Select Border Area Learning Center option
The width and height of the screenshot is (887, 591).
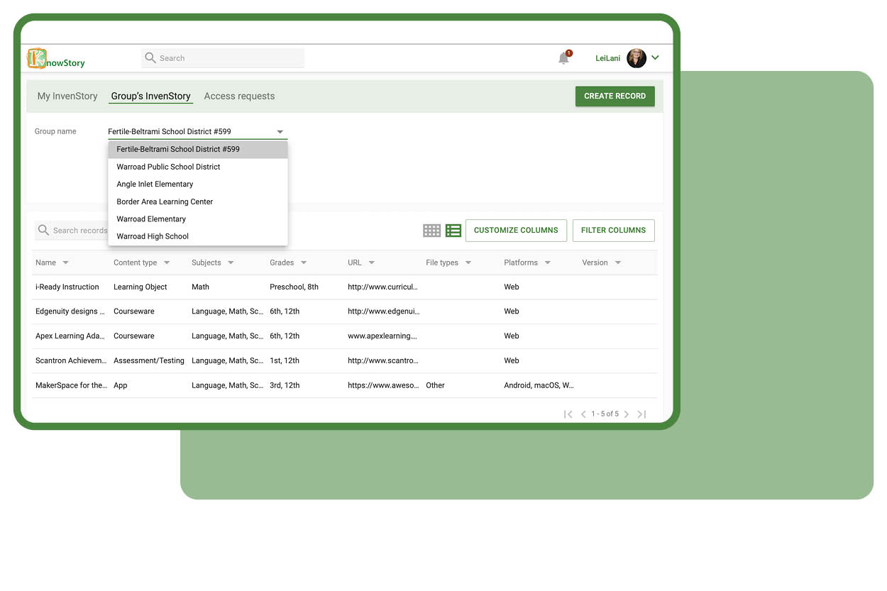(198, 201)
